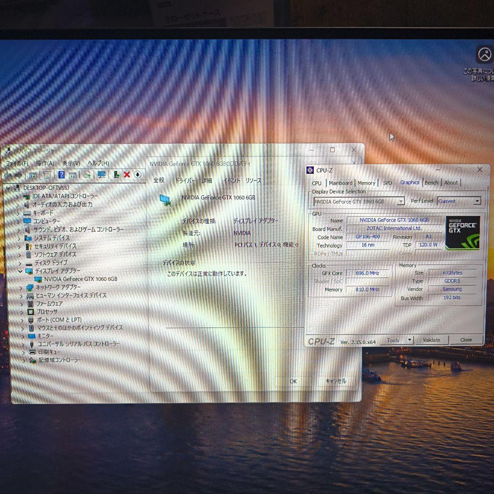Switch to the イベント tab in properties
This screenshot has width=494, height=494.
click(x=232, y=181)
